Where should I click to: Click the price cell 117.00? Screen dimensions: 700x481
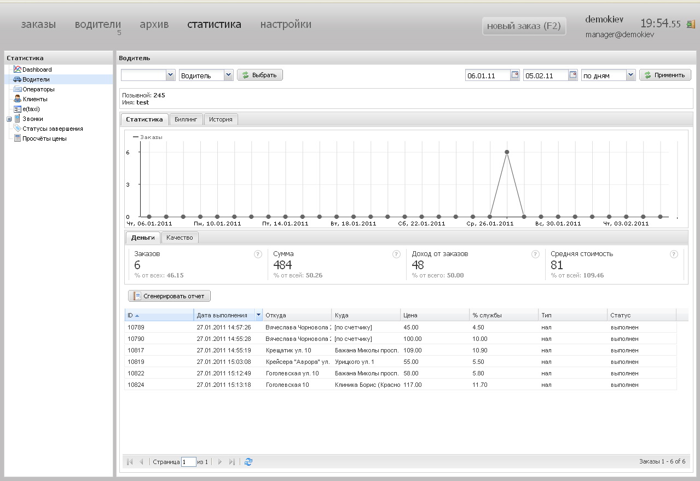(435, 385)
